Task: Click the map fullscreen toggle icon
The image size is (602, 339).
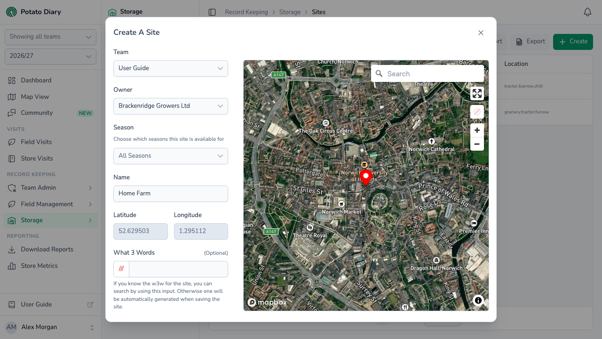Action: tap(477, 94)
